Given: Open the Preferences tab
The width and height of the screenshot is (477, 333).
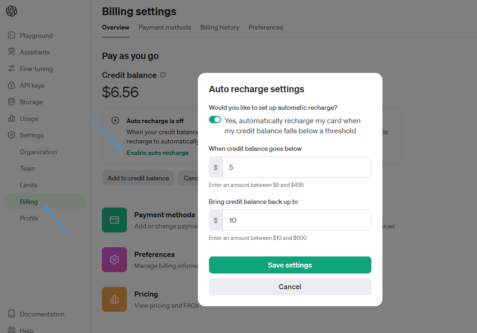Looking at the screenshot, I should tap(266, 27).
